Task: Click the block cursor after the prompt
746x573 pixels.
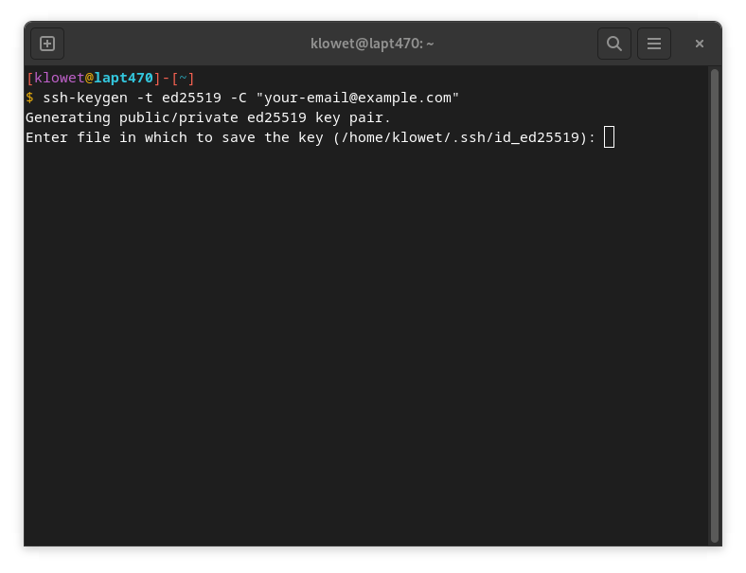Action: 609,137
